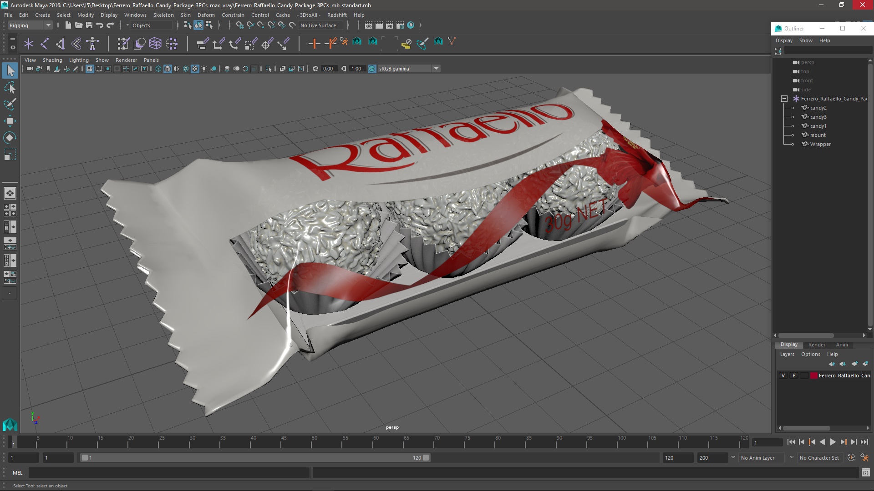Toggle layer visibility V box
The width and height of the screenshot is (874, 491).
click(x=783, y=376)
